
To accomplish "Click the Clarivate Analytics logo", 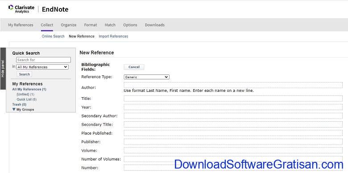I will (21, 9).
